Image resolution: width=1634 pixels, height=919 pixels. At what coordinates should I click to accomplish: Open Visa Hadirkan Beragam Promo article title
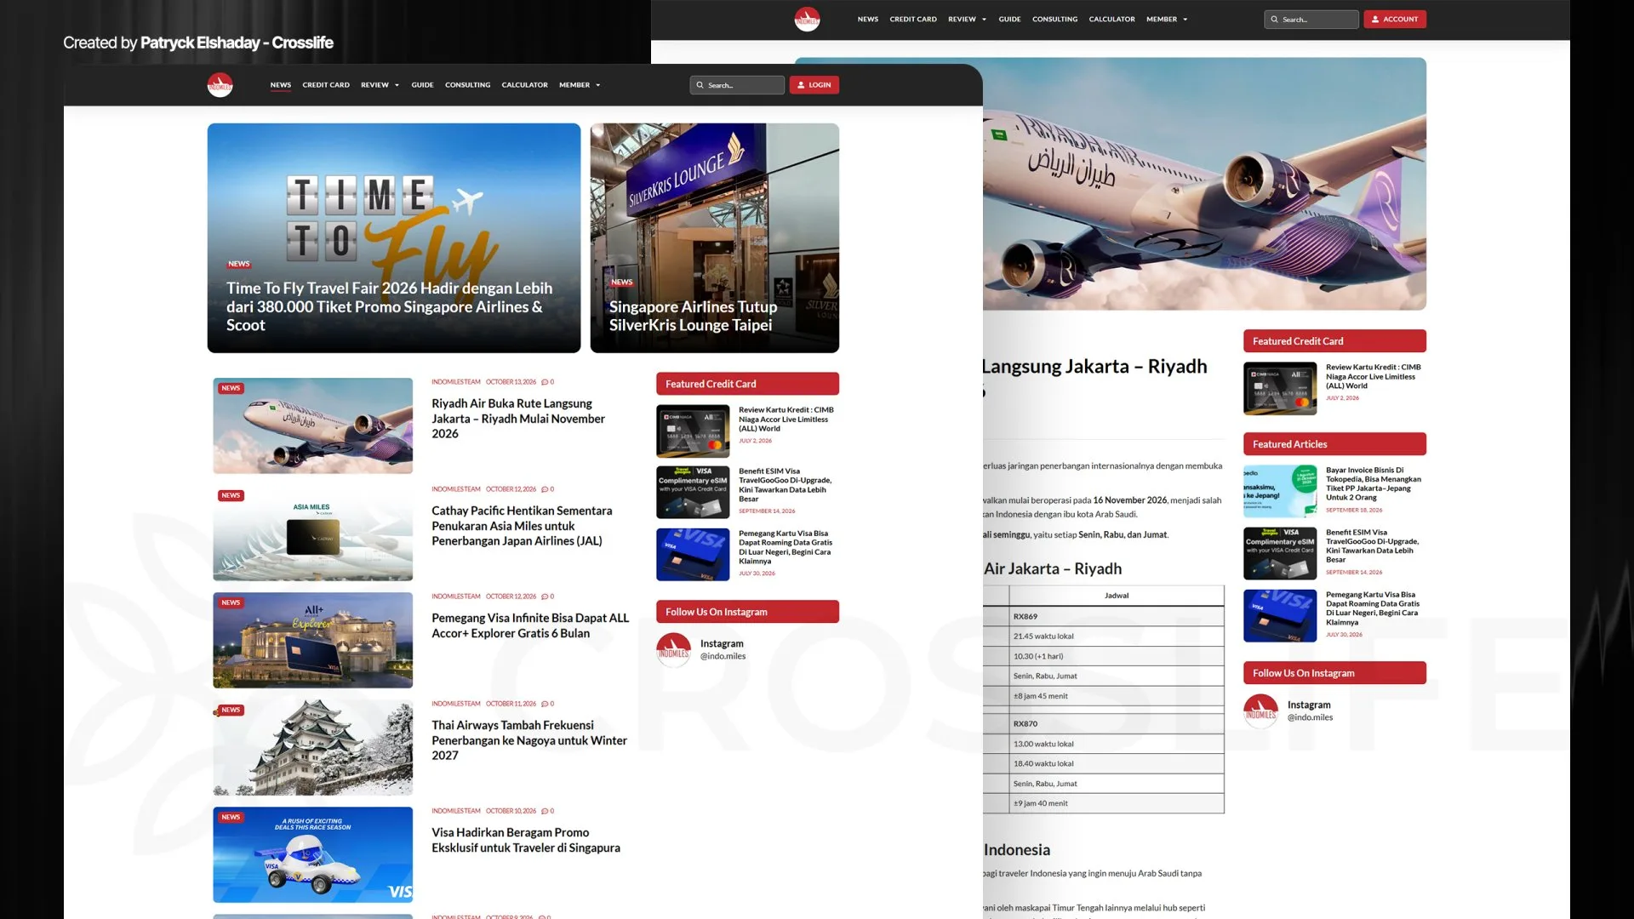(x=526, y=840)
